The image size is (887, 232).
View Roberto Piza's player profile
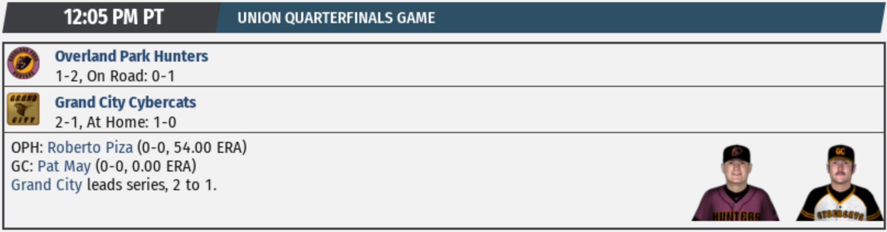point(90,147)
